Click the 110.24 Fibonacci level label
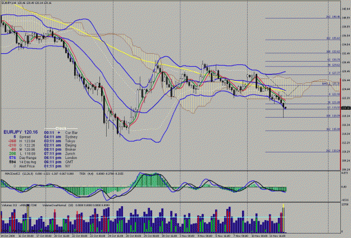The image size is (351, 238). click(334, 151)
